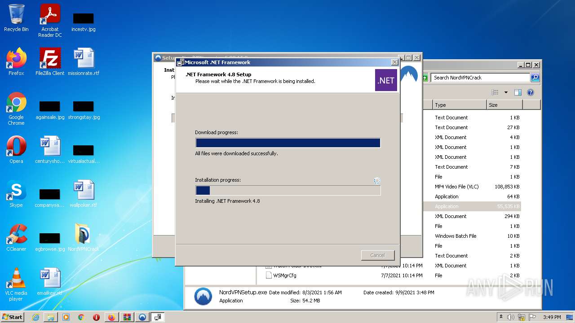Image resolution: width=575 pixels, height=323 pixels.
Task: Select companysa... file on desktop
Action: coord(50,198)
